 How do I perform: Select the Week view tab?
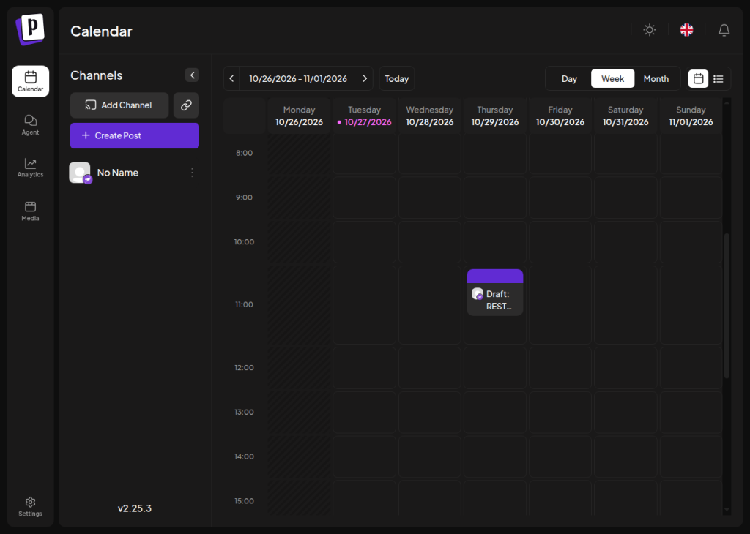(x=613, y=79)
